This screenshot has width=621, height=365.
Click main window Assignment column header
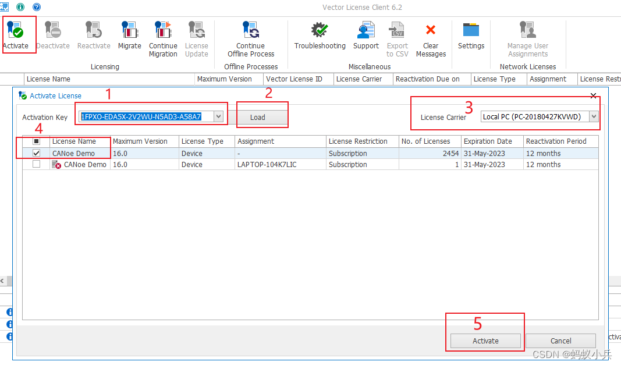click(552, 79)
